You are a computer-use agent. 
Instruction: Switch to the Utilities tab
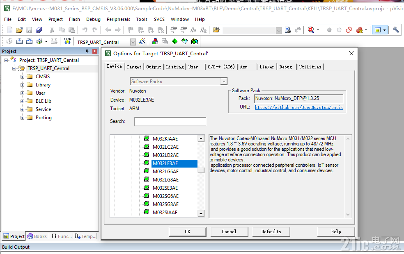tap(310, 67)
